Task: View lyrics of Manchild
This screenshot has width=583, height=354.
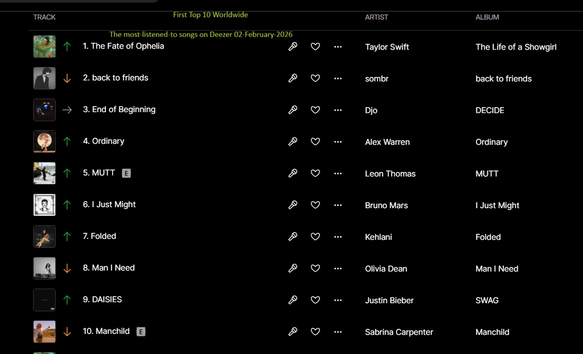Action: click(x=293, y=332)
